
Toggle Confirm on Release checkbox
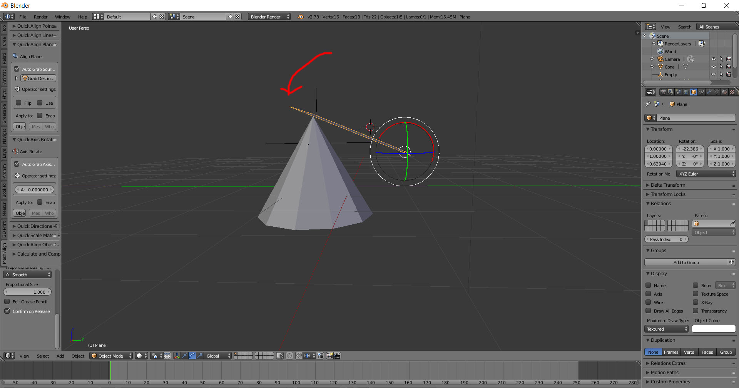pyautogui.click(x=7, y=311)
